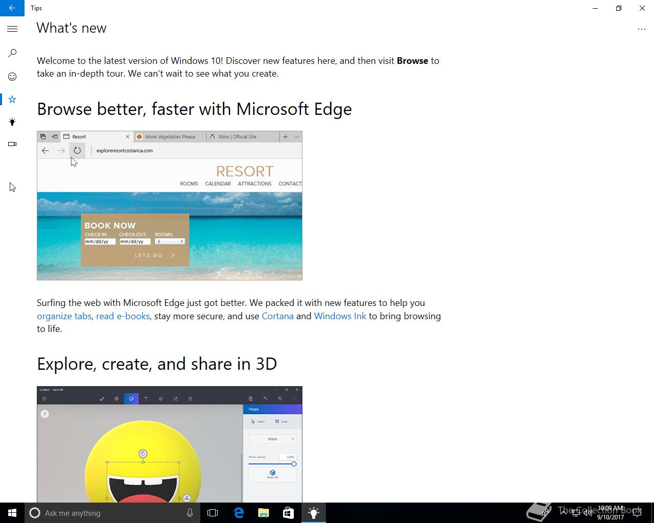
Task: Select the What's new star icon
Action: (x=12, y=99)
